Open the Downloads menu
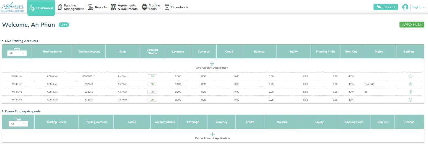Image resolution: width=428 pixels, height=166 pixels. (x=176, y=7)
